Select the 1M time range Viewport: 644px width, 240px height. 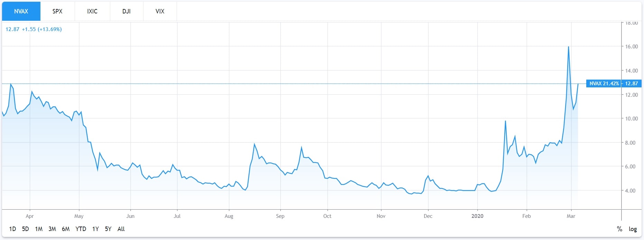(x=39, y=229)
